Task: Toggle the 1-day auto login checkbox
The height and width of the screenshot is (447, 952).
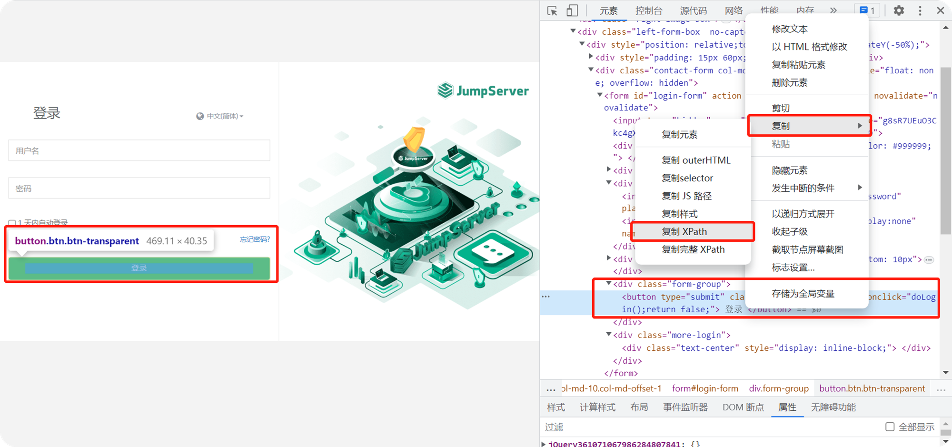Action: 12,223
